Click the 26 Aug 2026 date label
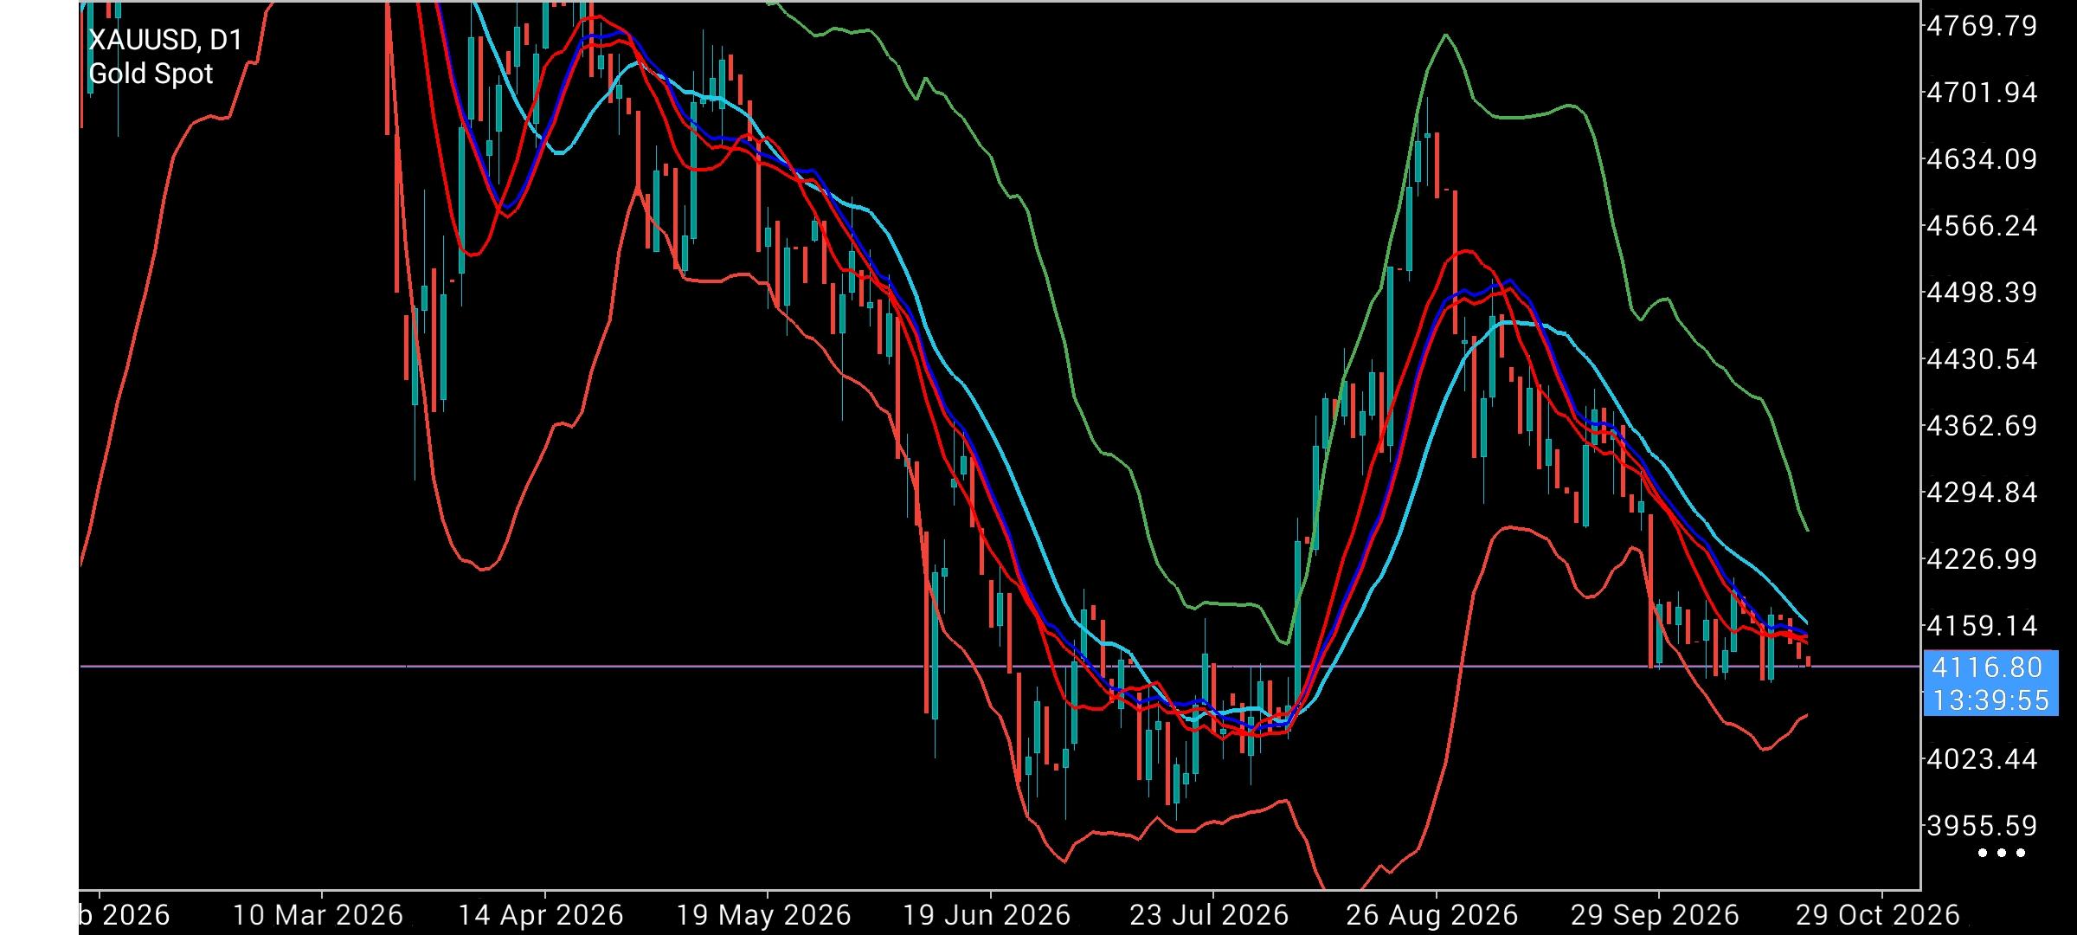2077x935 pixels. click(x=1432, y=915)
